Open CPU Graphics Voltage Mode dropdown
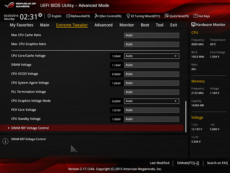This screenshot has width=230, height=173. click(x=151, y=101)
